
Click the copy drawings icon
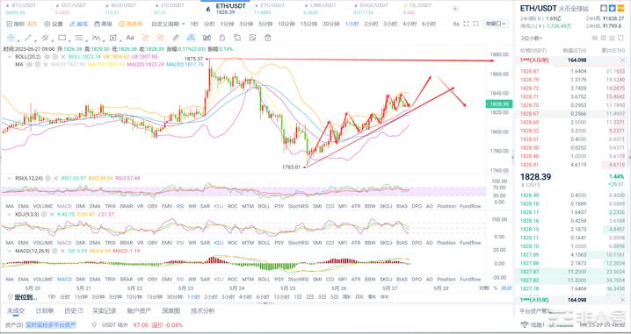237,38
